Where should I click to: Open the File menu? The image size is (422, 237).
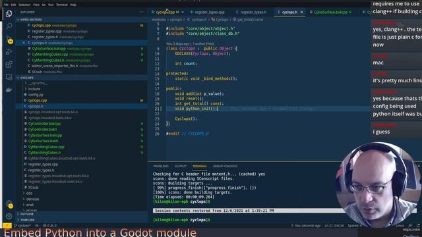click(6, 5)
